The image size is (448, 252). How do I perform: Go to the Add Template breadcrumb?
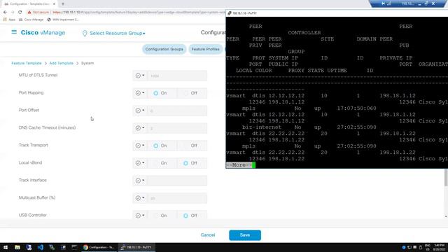61,63
